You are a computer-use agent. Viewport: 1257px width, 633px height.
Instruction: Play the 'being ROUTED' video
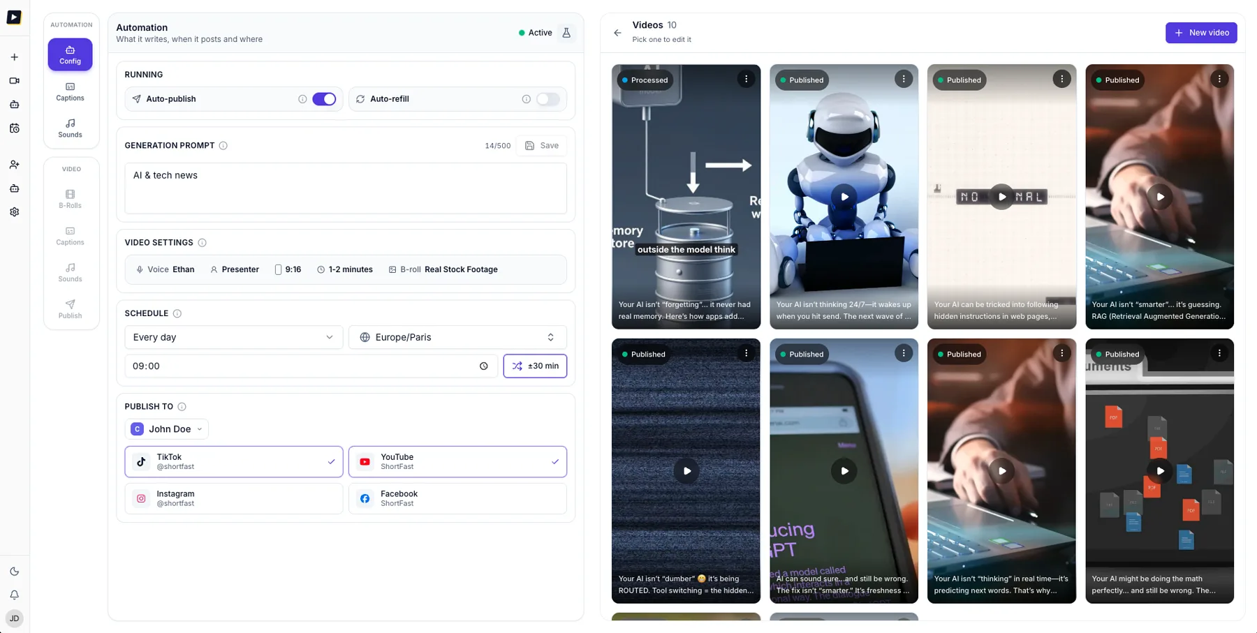pyautogui.click(x=686, y=471)
